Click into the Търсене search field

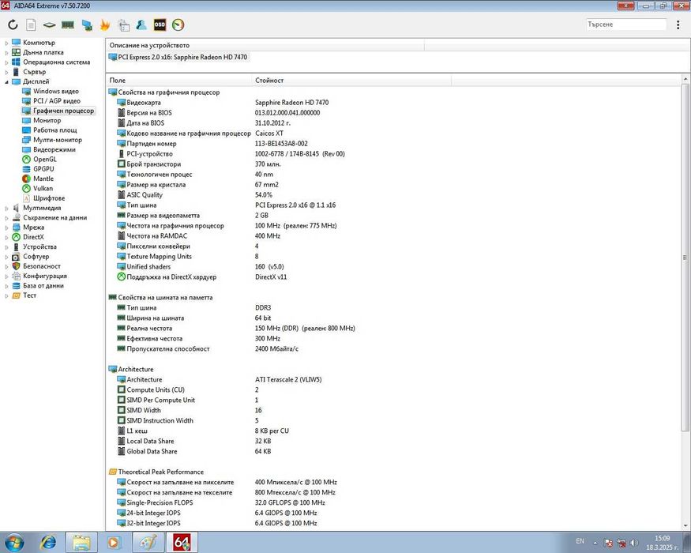pos(625,24)
